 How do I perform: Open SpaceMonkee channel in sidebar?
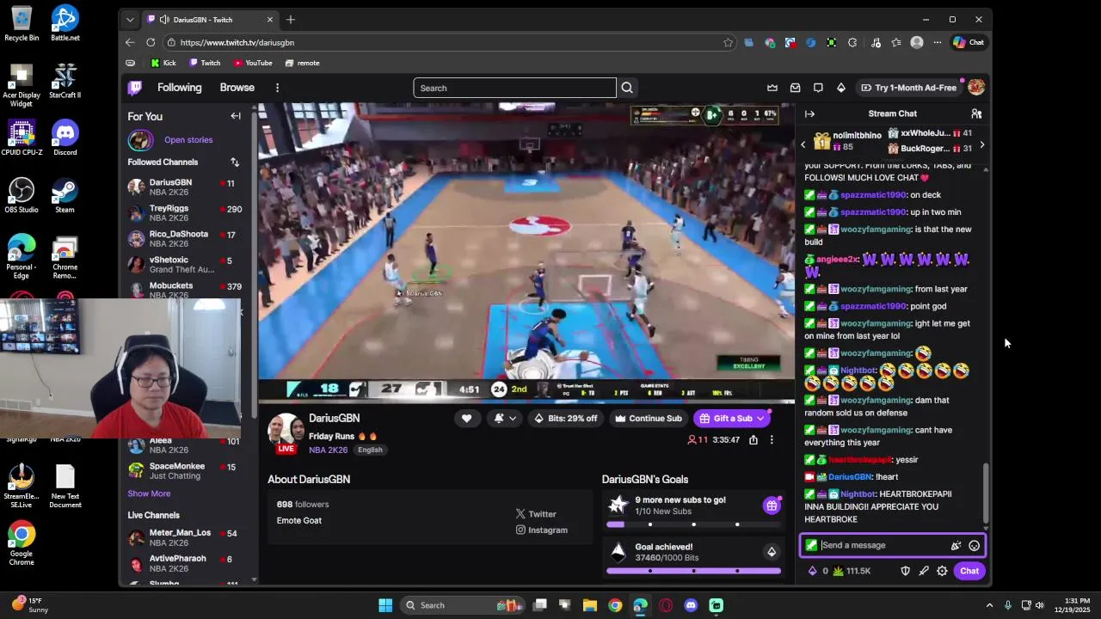185,471
